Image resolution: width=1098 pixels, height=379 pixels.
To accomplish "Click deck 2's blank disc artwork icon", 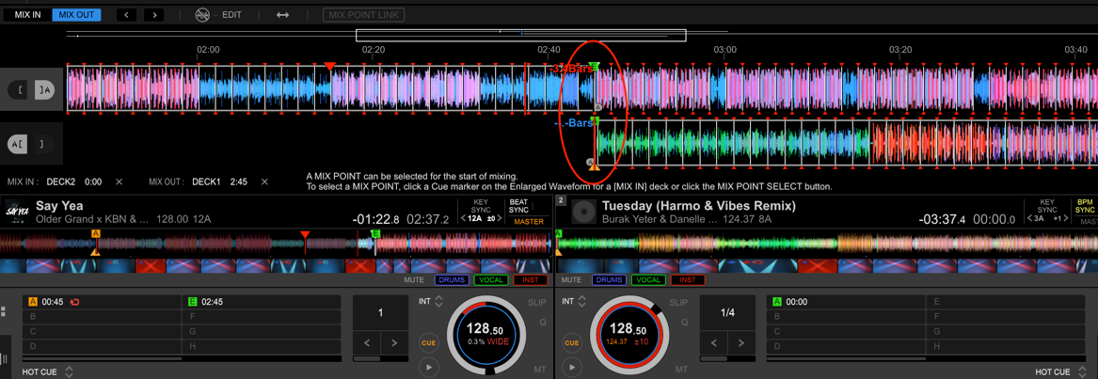I will 583,212.
